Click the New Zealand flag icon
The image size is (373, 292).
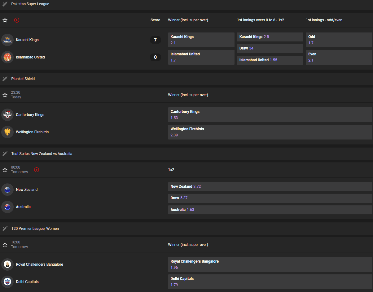[x=7, y=190]
